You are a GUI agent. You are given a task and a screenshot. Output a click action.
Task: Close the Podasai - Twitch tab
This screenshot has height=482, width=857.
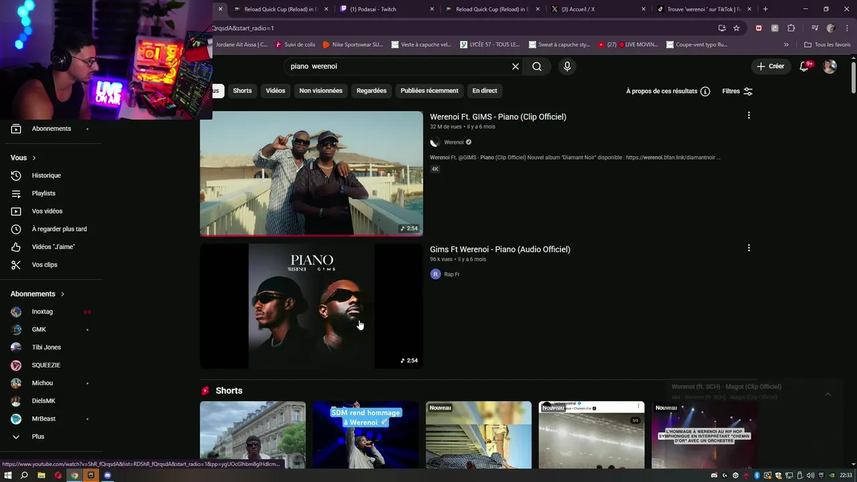(432, 9)
